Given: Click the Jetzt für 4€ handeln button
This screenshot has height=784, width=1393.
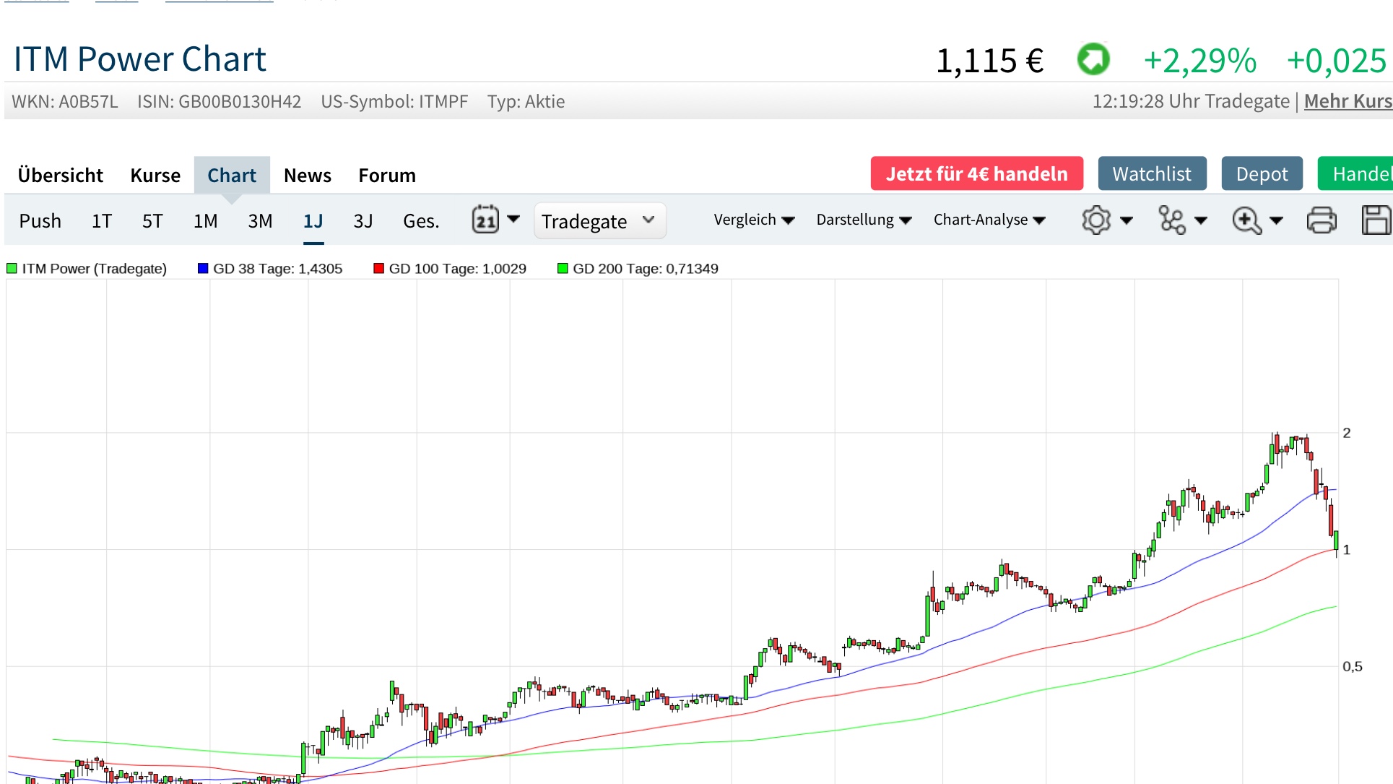Looking at the screenshot, I should click(976, 174).
